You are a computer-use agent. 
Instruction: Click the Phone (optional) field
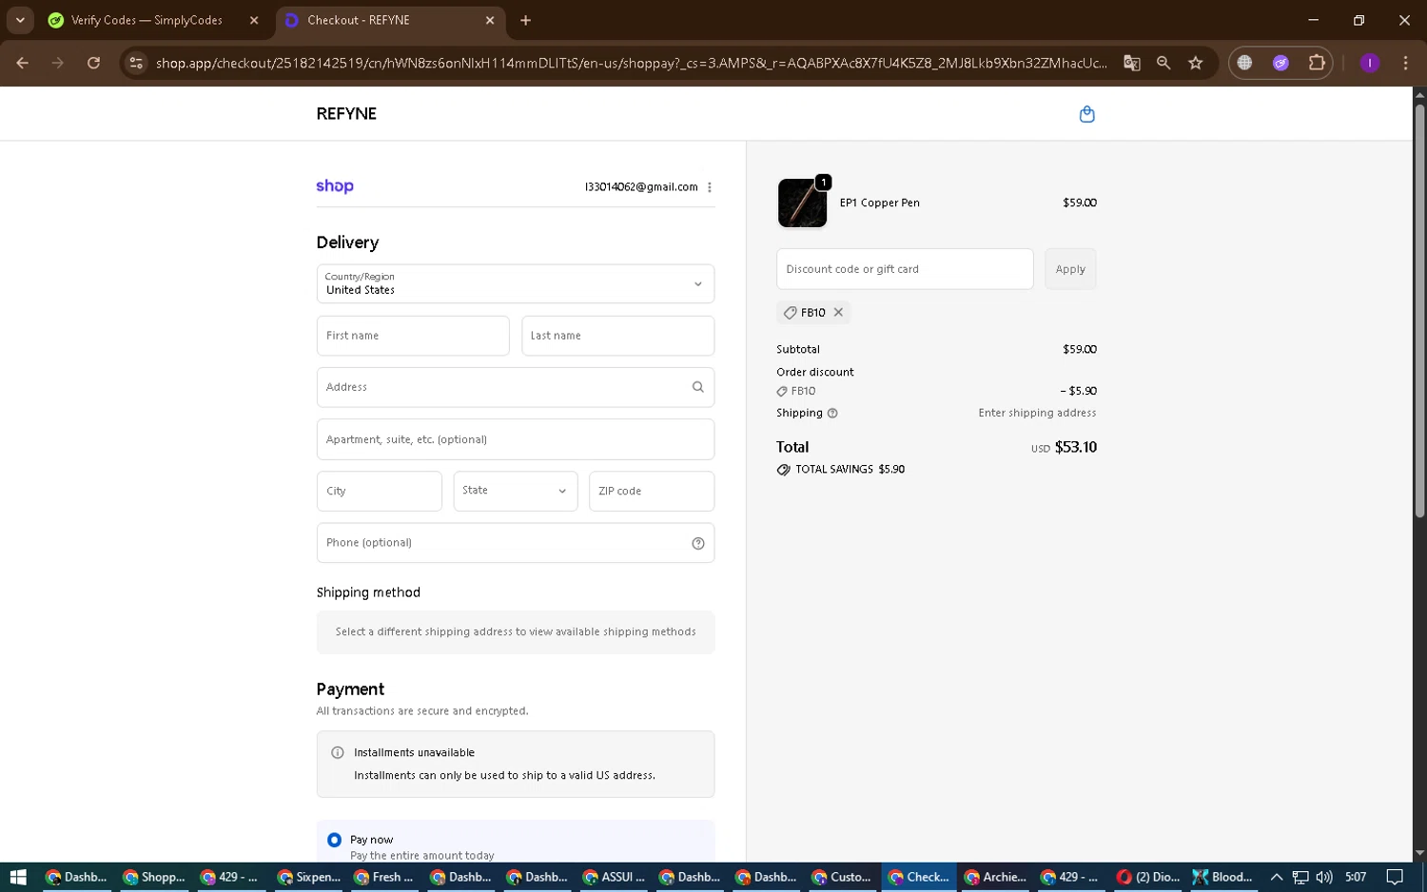tap(516, 543)
